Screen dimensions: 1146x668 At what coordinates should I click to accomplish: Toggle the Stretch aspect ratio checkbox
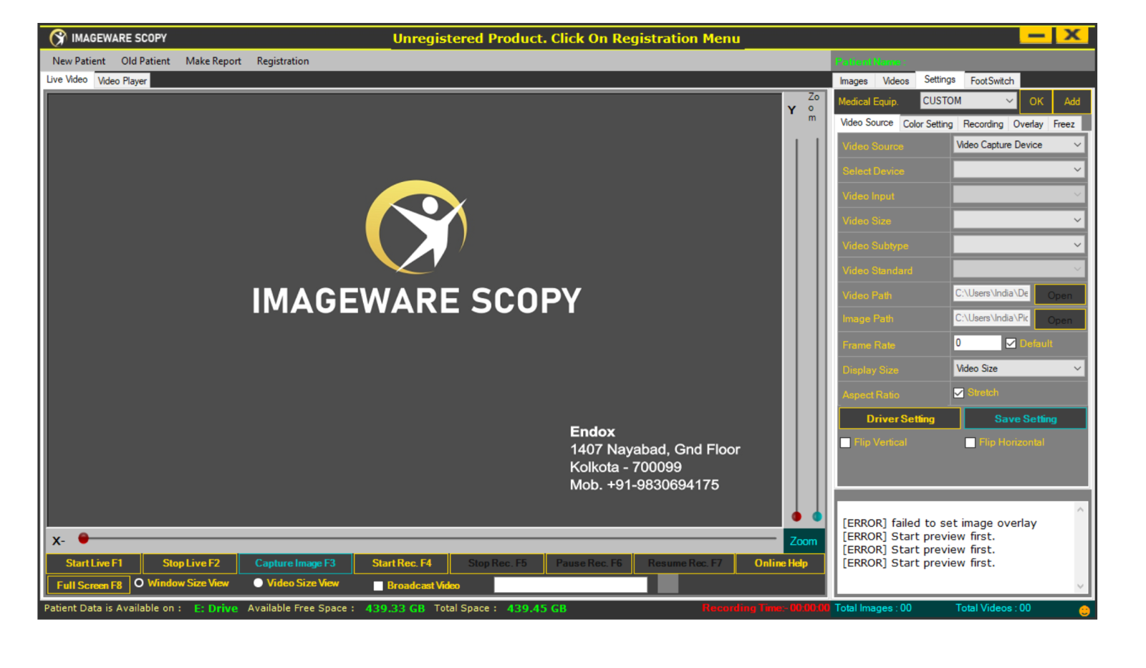(x=958, y=393)
